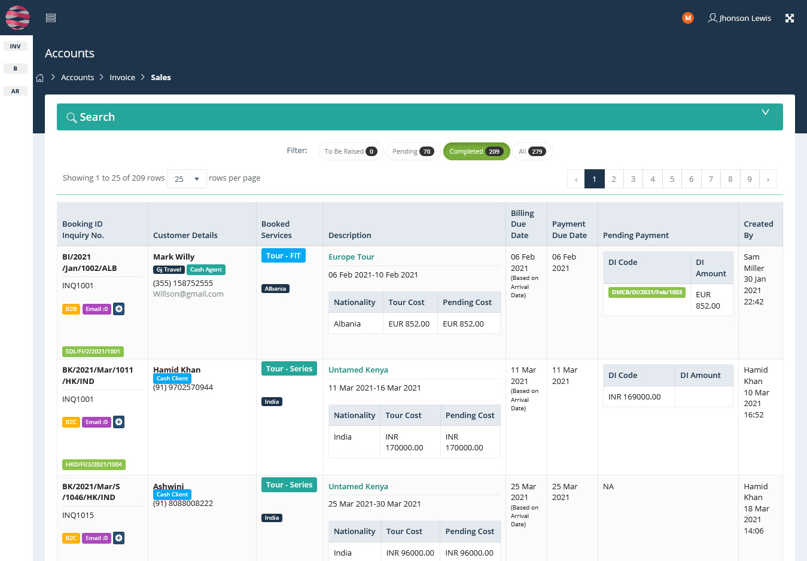
Task: Click Gj Travel agent tag
Action: 169,270
